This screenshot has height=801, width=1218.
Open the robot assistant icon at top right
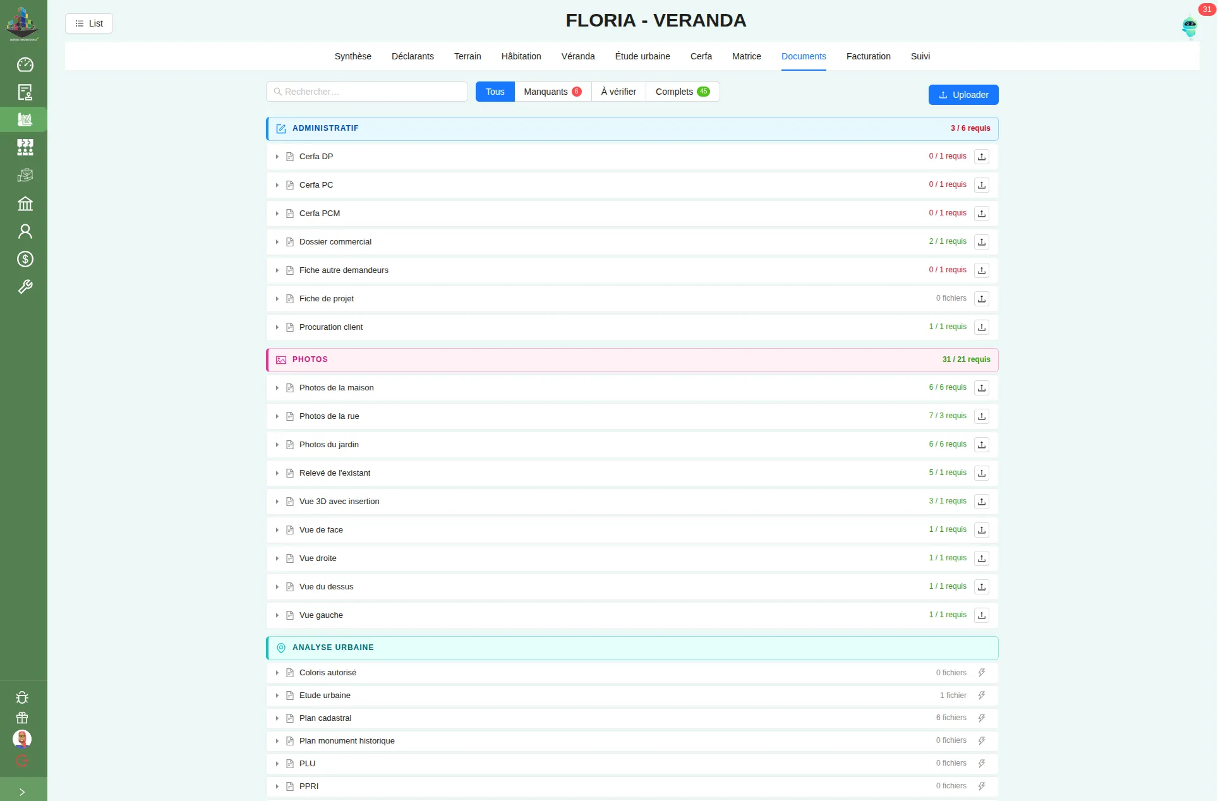pos(1190,27)
